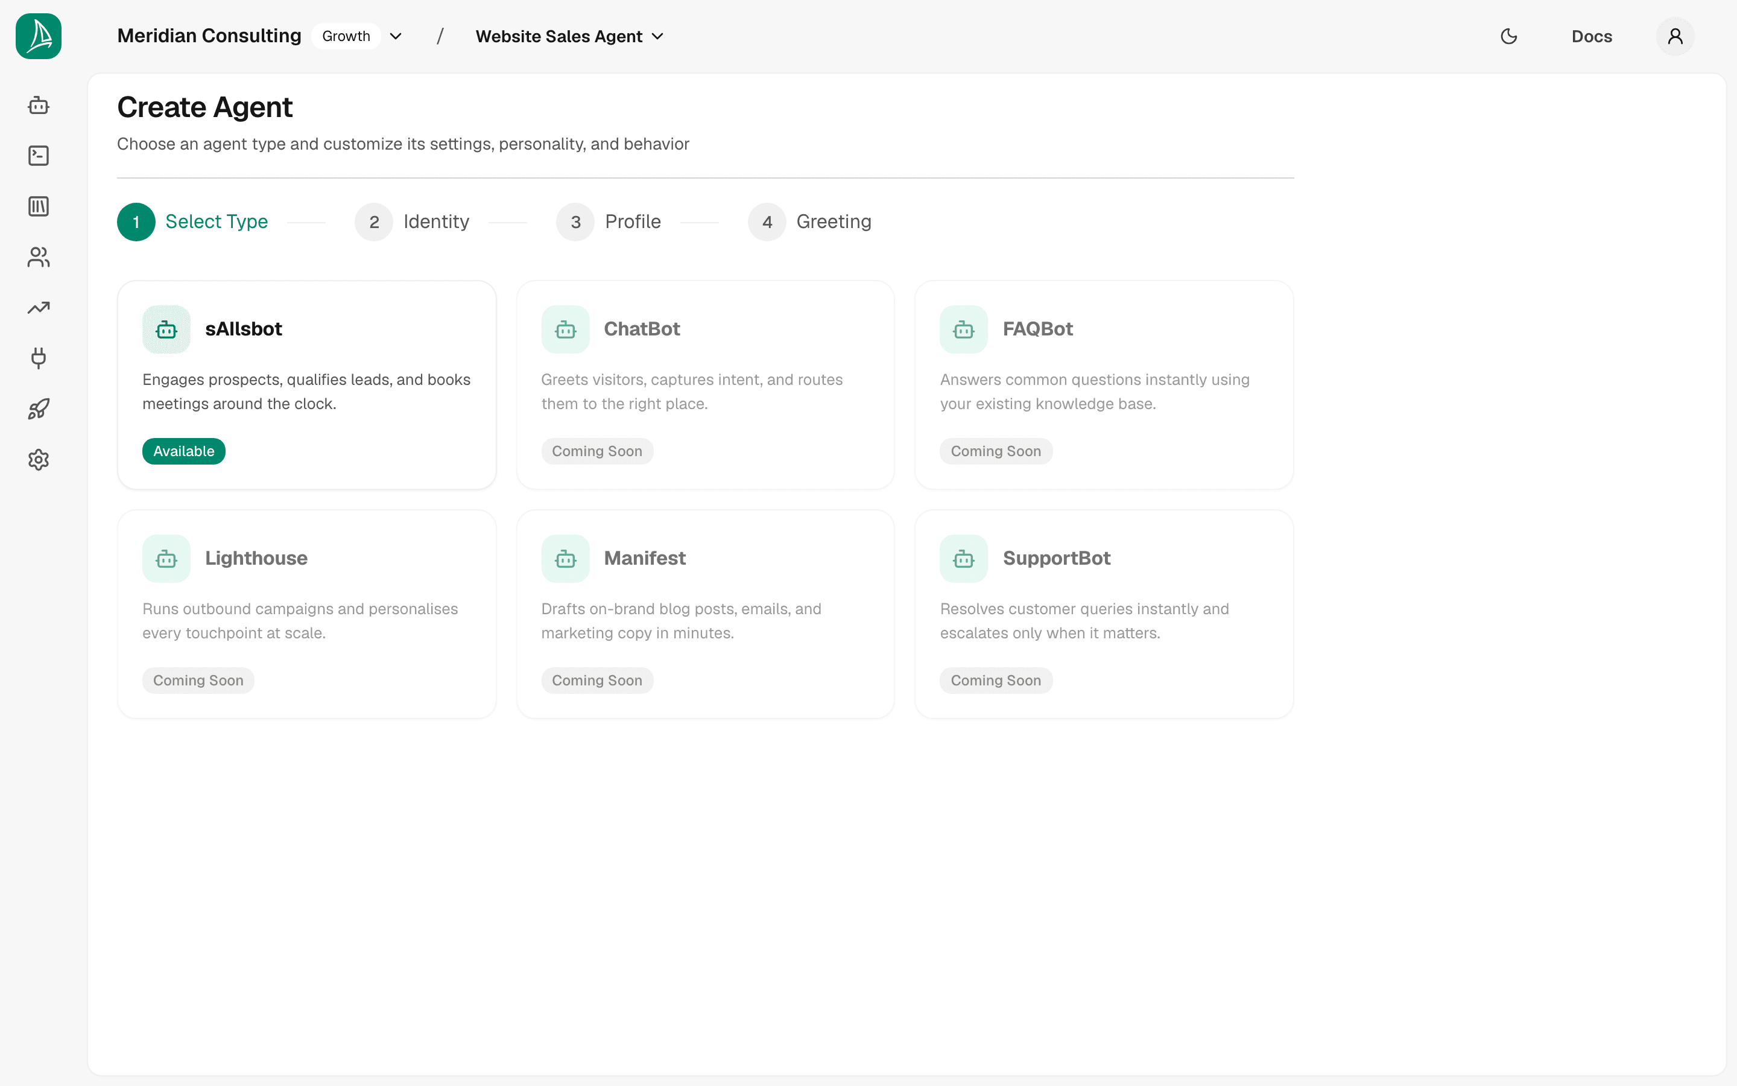
Task: Open the terminal console sidebar icon
Action: click(x=39, y=156)
